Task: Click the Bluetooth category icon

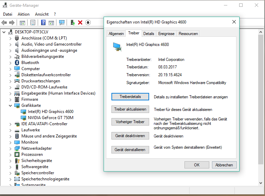Action: tap(17, 63)
